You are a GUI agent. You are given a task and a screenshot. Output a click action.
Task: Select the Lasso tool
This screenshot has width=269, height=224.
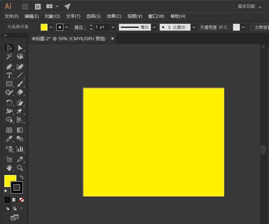20,57
